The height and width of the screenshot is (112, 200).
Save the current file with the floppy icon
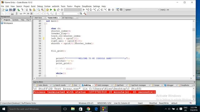point(10,10)
